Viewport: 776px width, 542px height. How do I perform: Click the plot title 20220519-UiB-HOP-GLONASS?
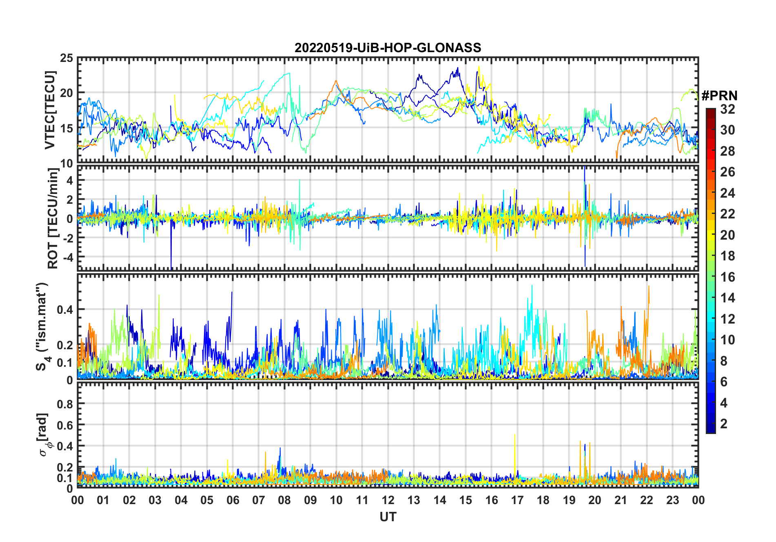click(388, 48)
